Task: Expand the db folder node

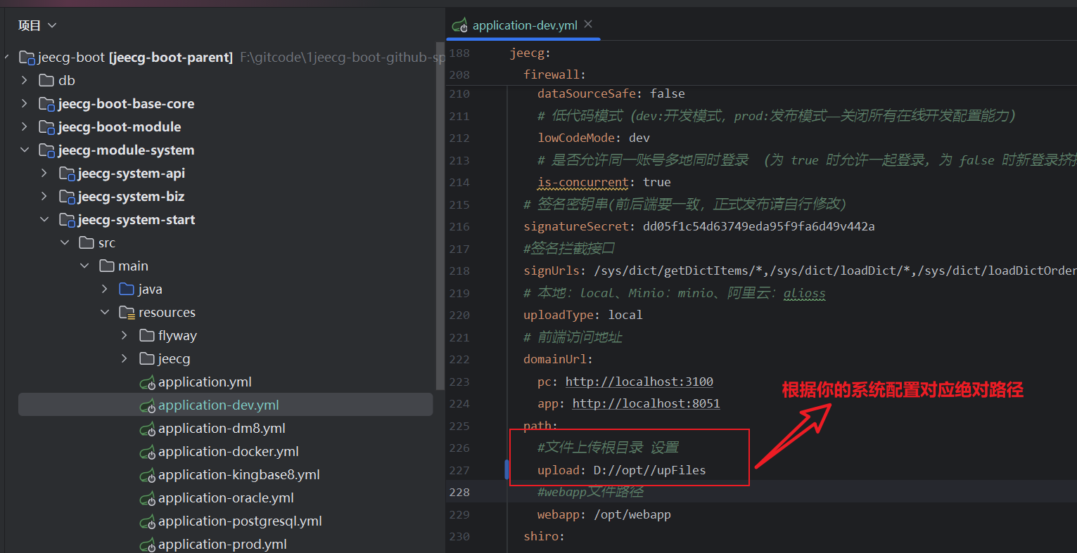Action: point(25,80)
